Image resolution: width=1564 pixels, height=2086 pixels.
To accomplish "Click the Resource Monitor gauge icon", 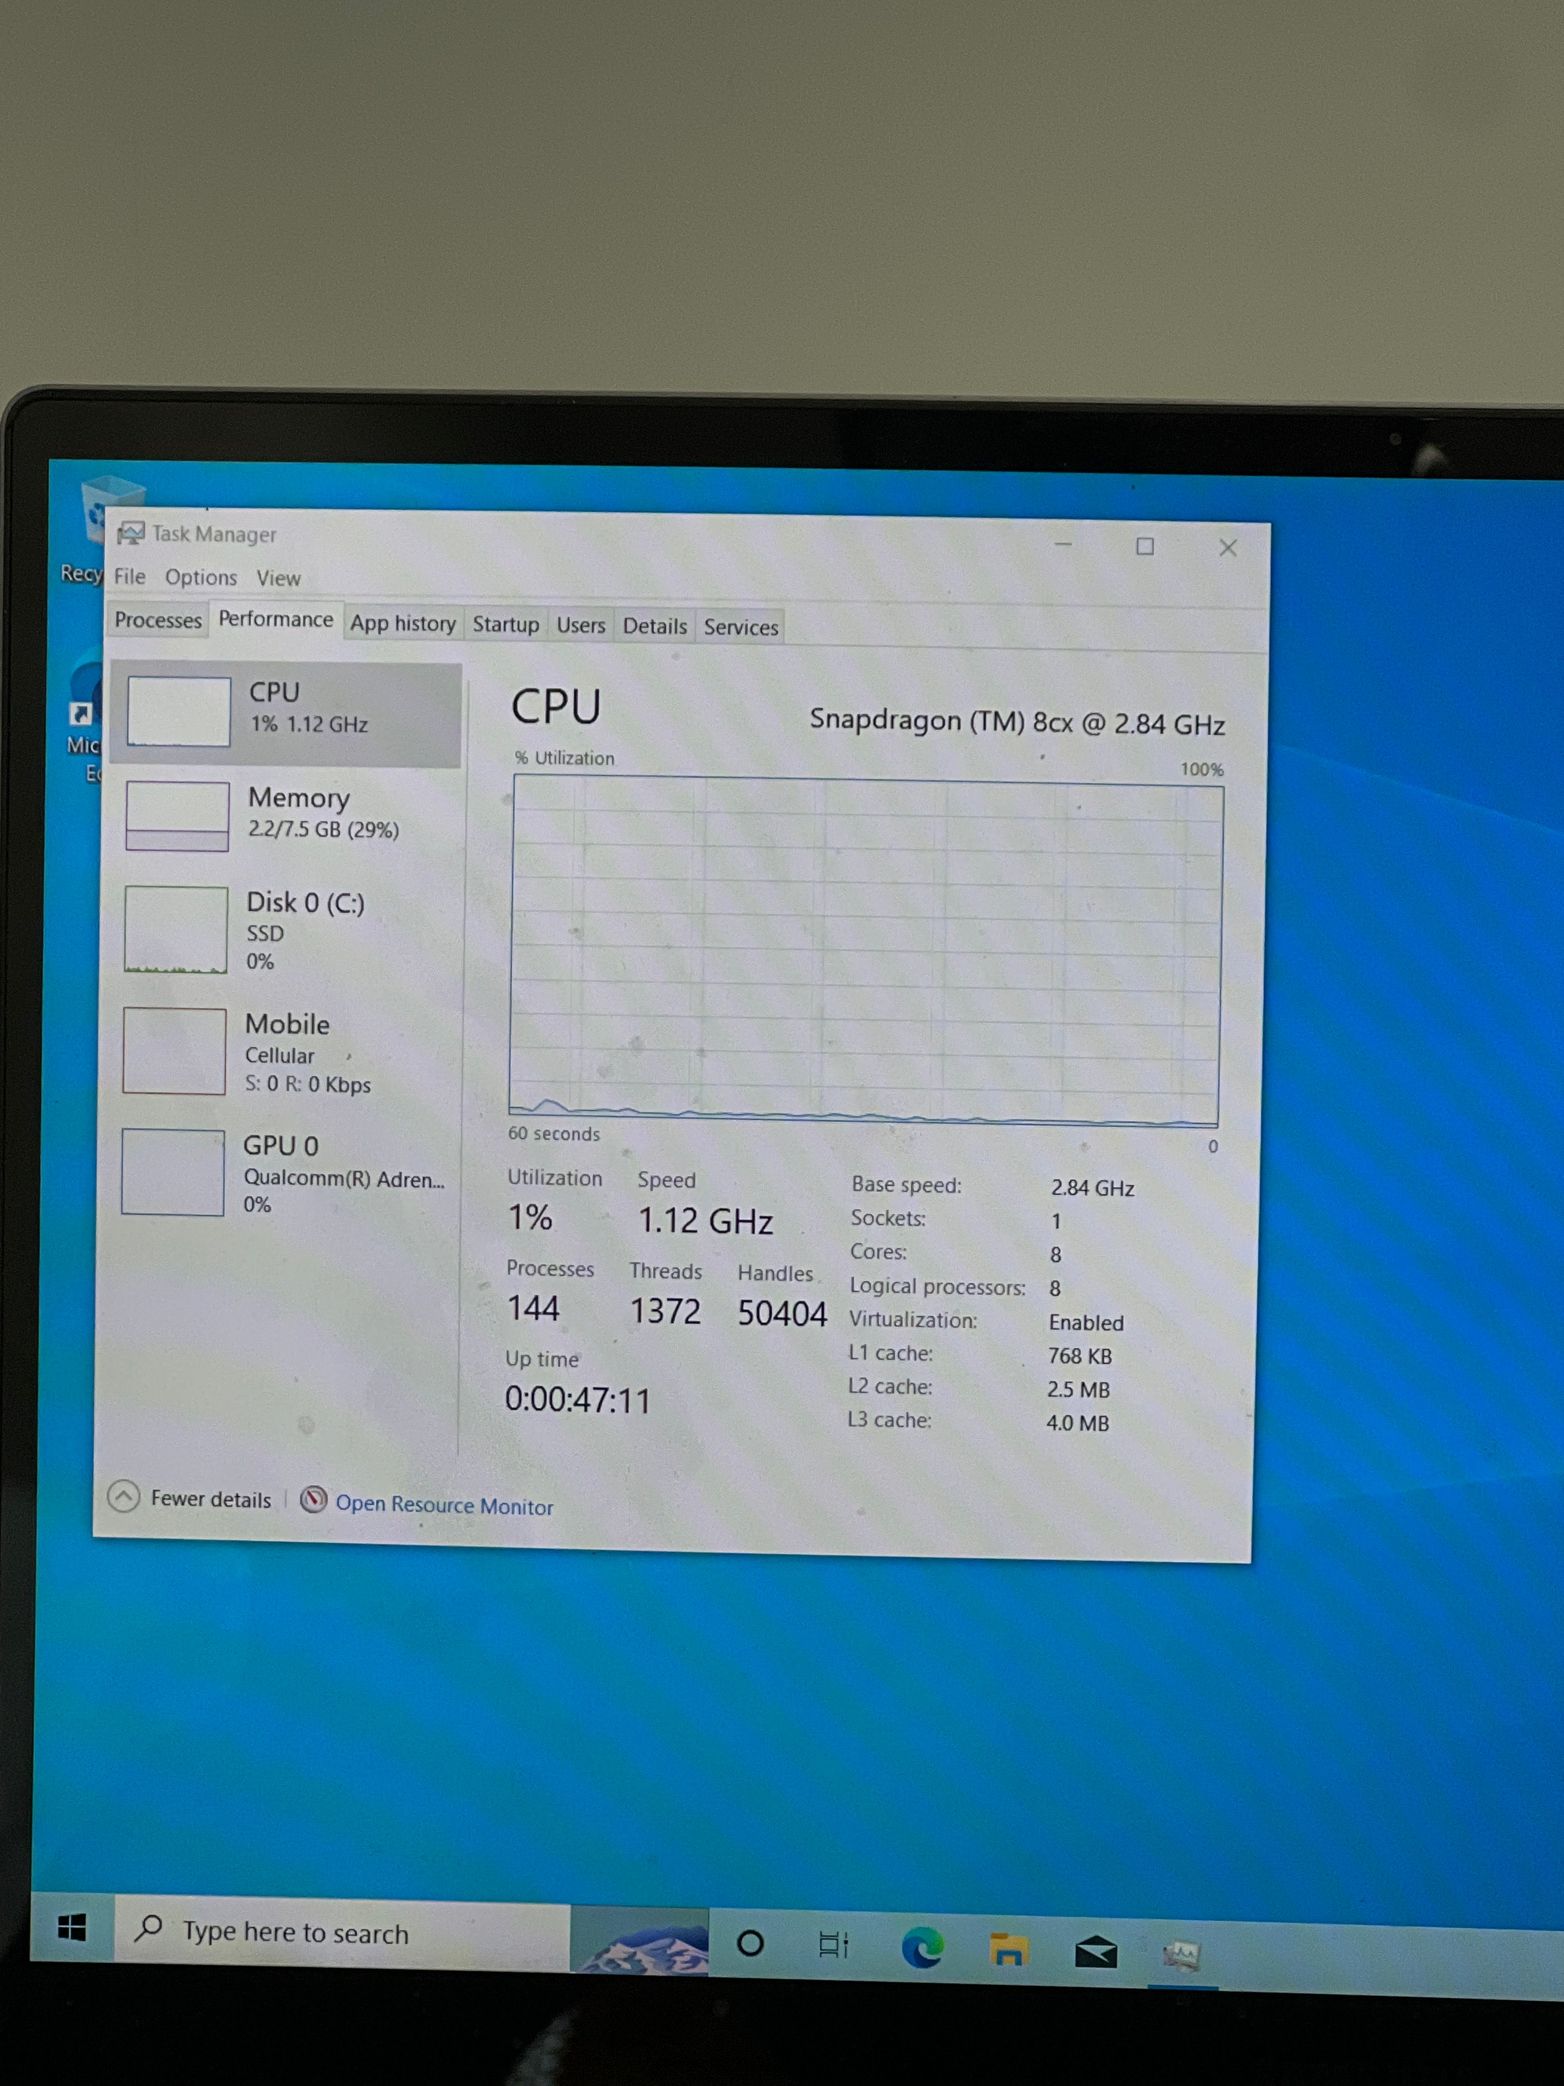I will point(313,1500).
